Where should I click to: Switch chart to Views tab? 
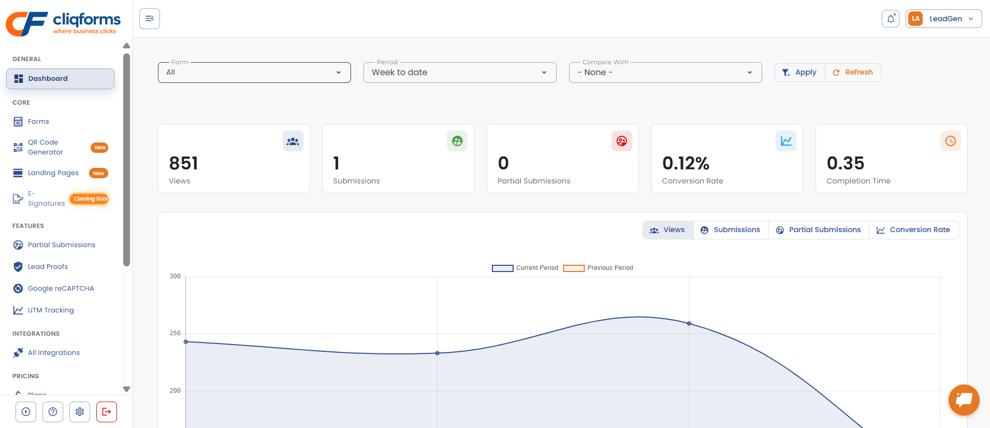[x=668, y=230]
